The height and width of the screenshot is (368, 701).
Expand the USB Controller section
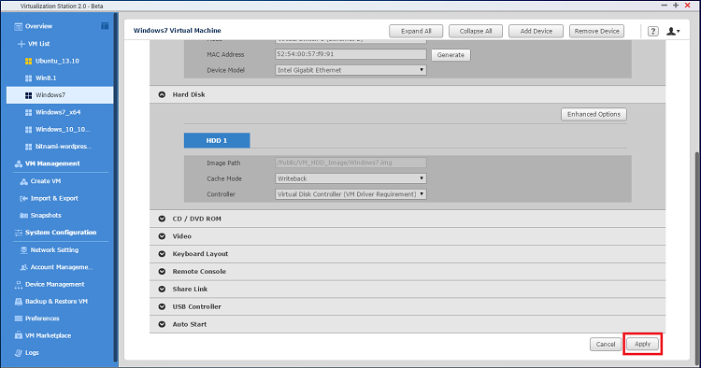coord(162,306)
